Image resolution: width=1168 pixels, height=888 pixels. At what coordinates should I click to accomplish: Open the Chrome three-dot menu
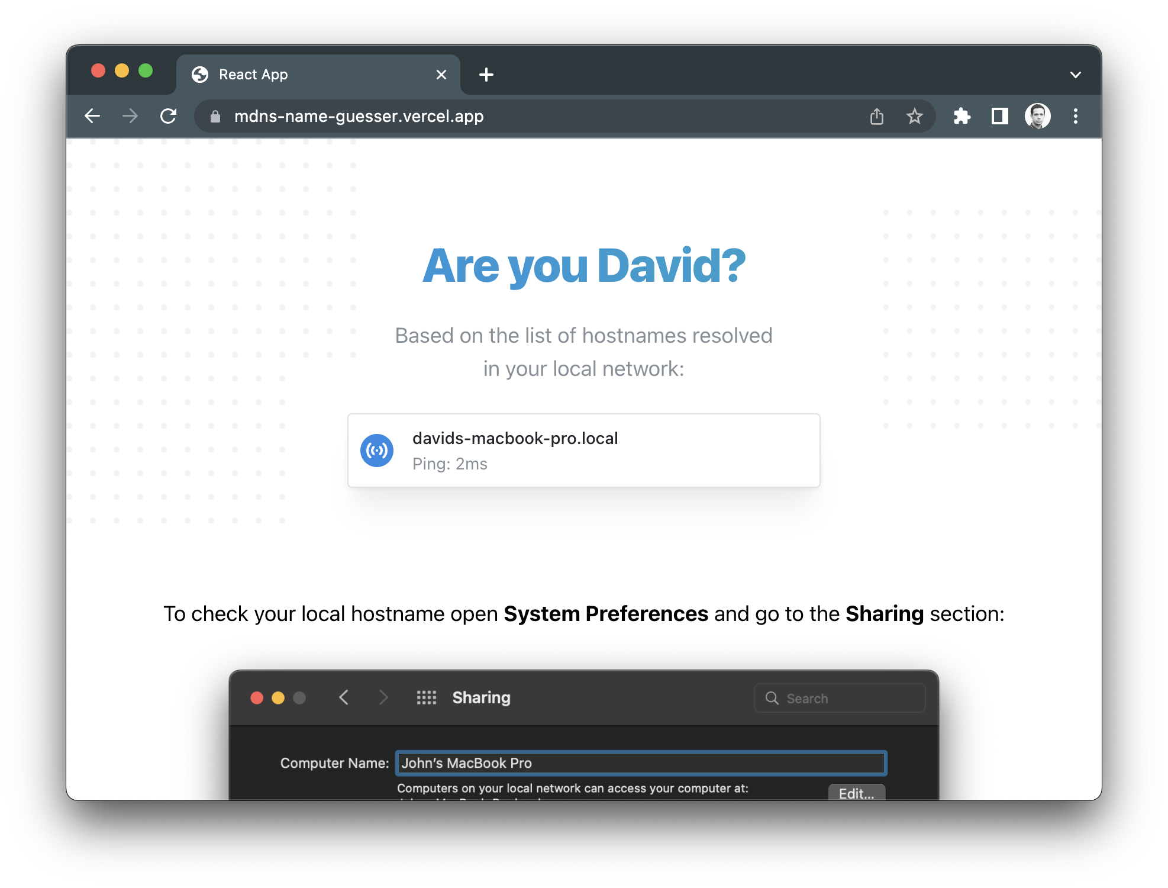tap(1076, 116)
